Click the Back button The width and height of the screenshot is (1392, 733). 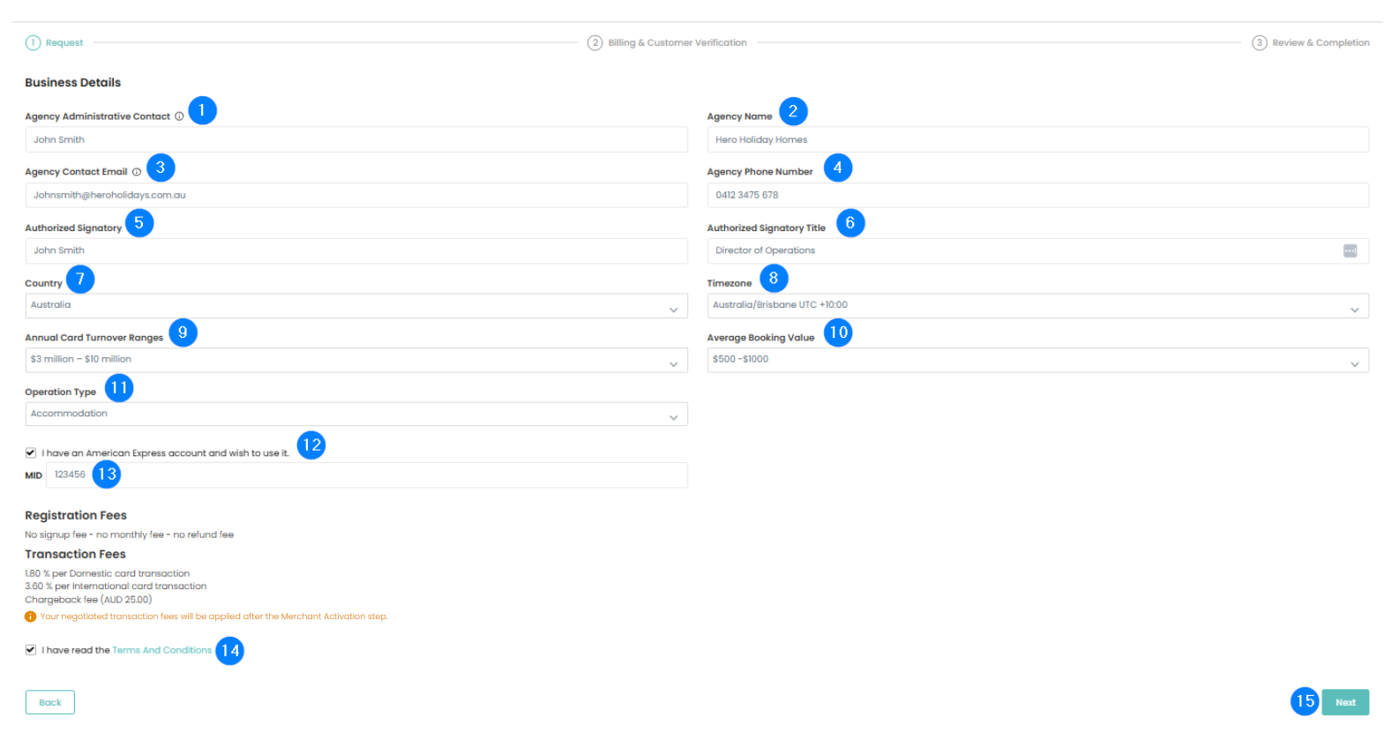(x=50, y=702)
